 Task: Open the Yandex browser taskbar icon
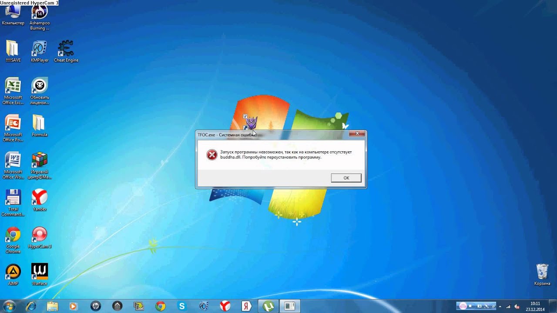coord(225,306)
